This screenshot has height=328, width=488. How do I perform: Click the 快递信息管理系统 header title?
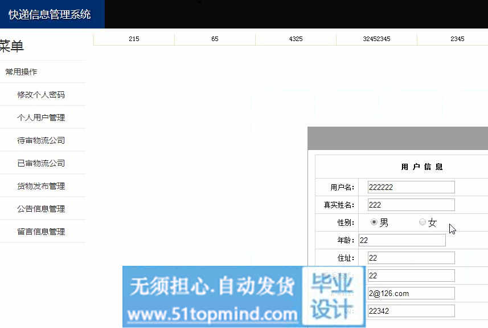[50, 14]
